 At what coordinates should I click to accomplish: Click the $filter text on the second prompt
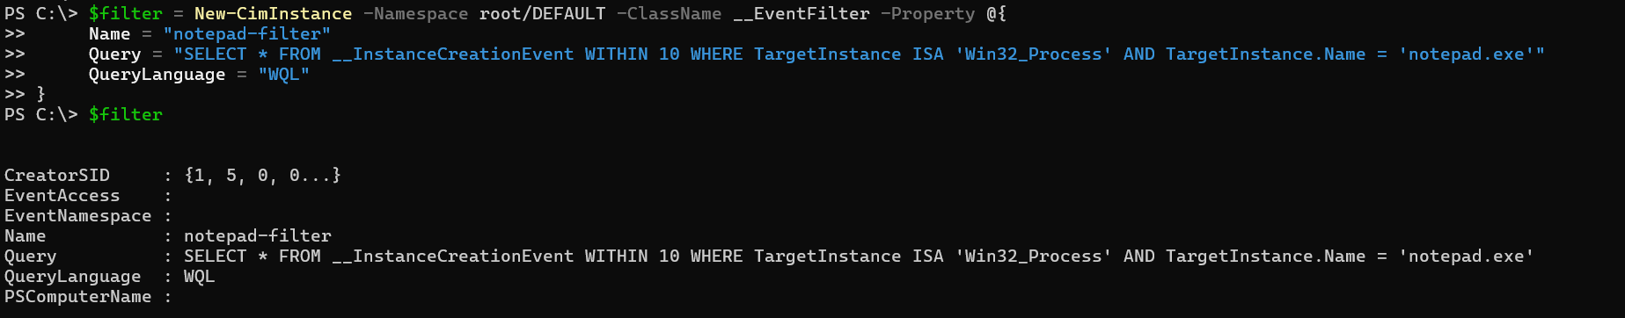[126, 114]
